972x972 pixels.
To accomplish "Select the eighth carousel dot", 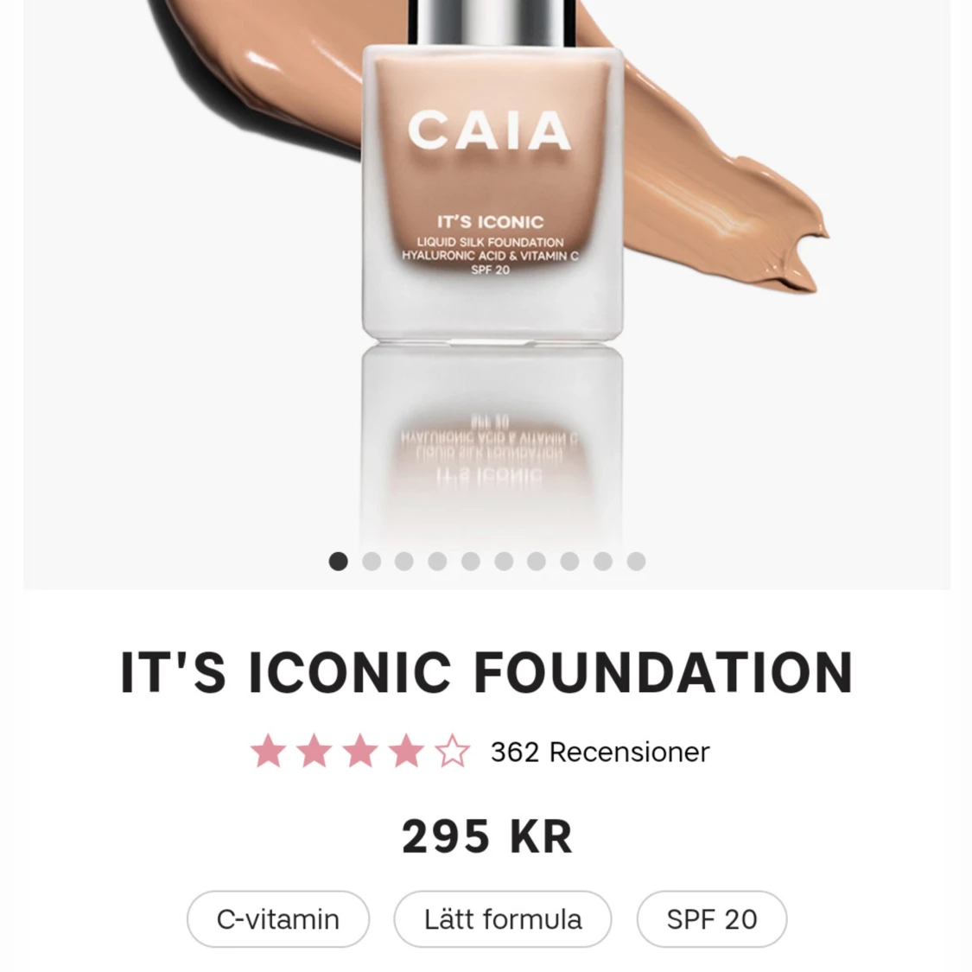I will click(x=569, y=561).
